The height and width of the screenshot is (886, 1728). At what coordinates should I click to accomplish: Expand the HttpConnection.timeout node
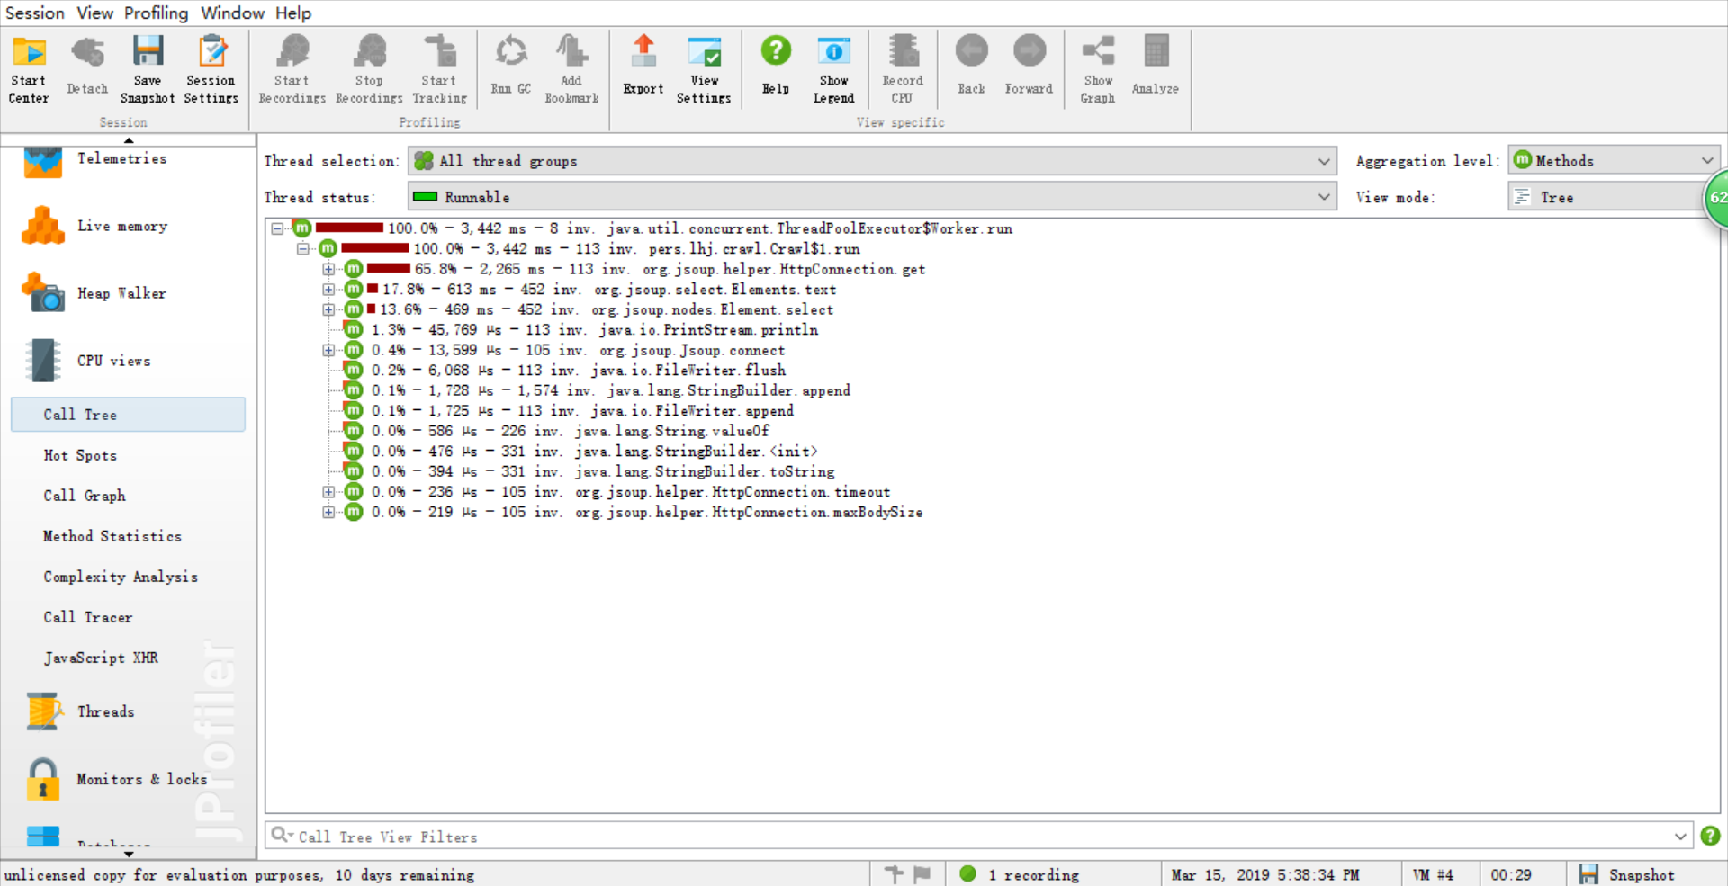pos(328,492)
